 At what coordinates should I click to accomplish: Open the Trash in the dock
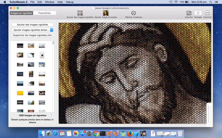[x=180, y=134]
